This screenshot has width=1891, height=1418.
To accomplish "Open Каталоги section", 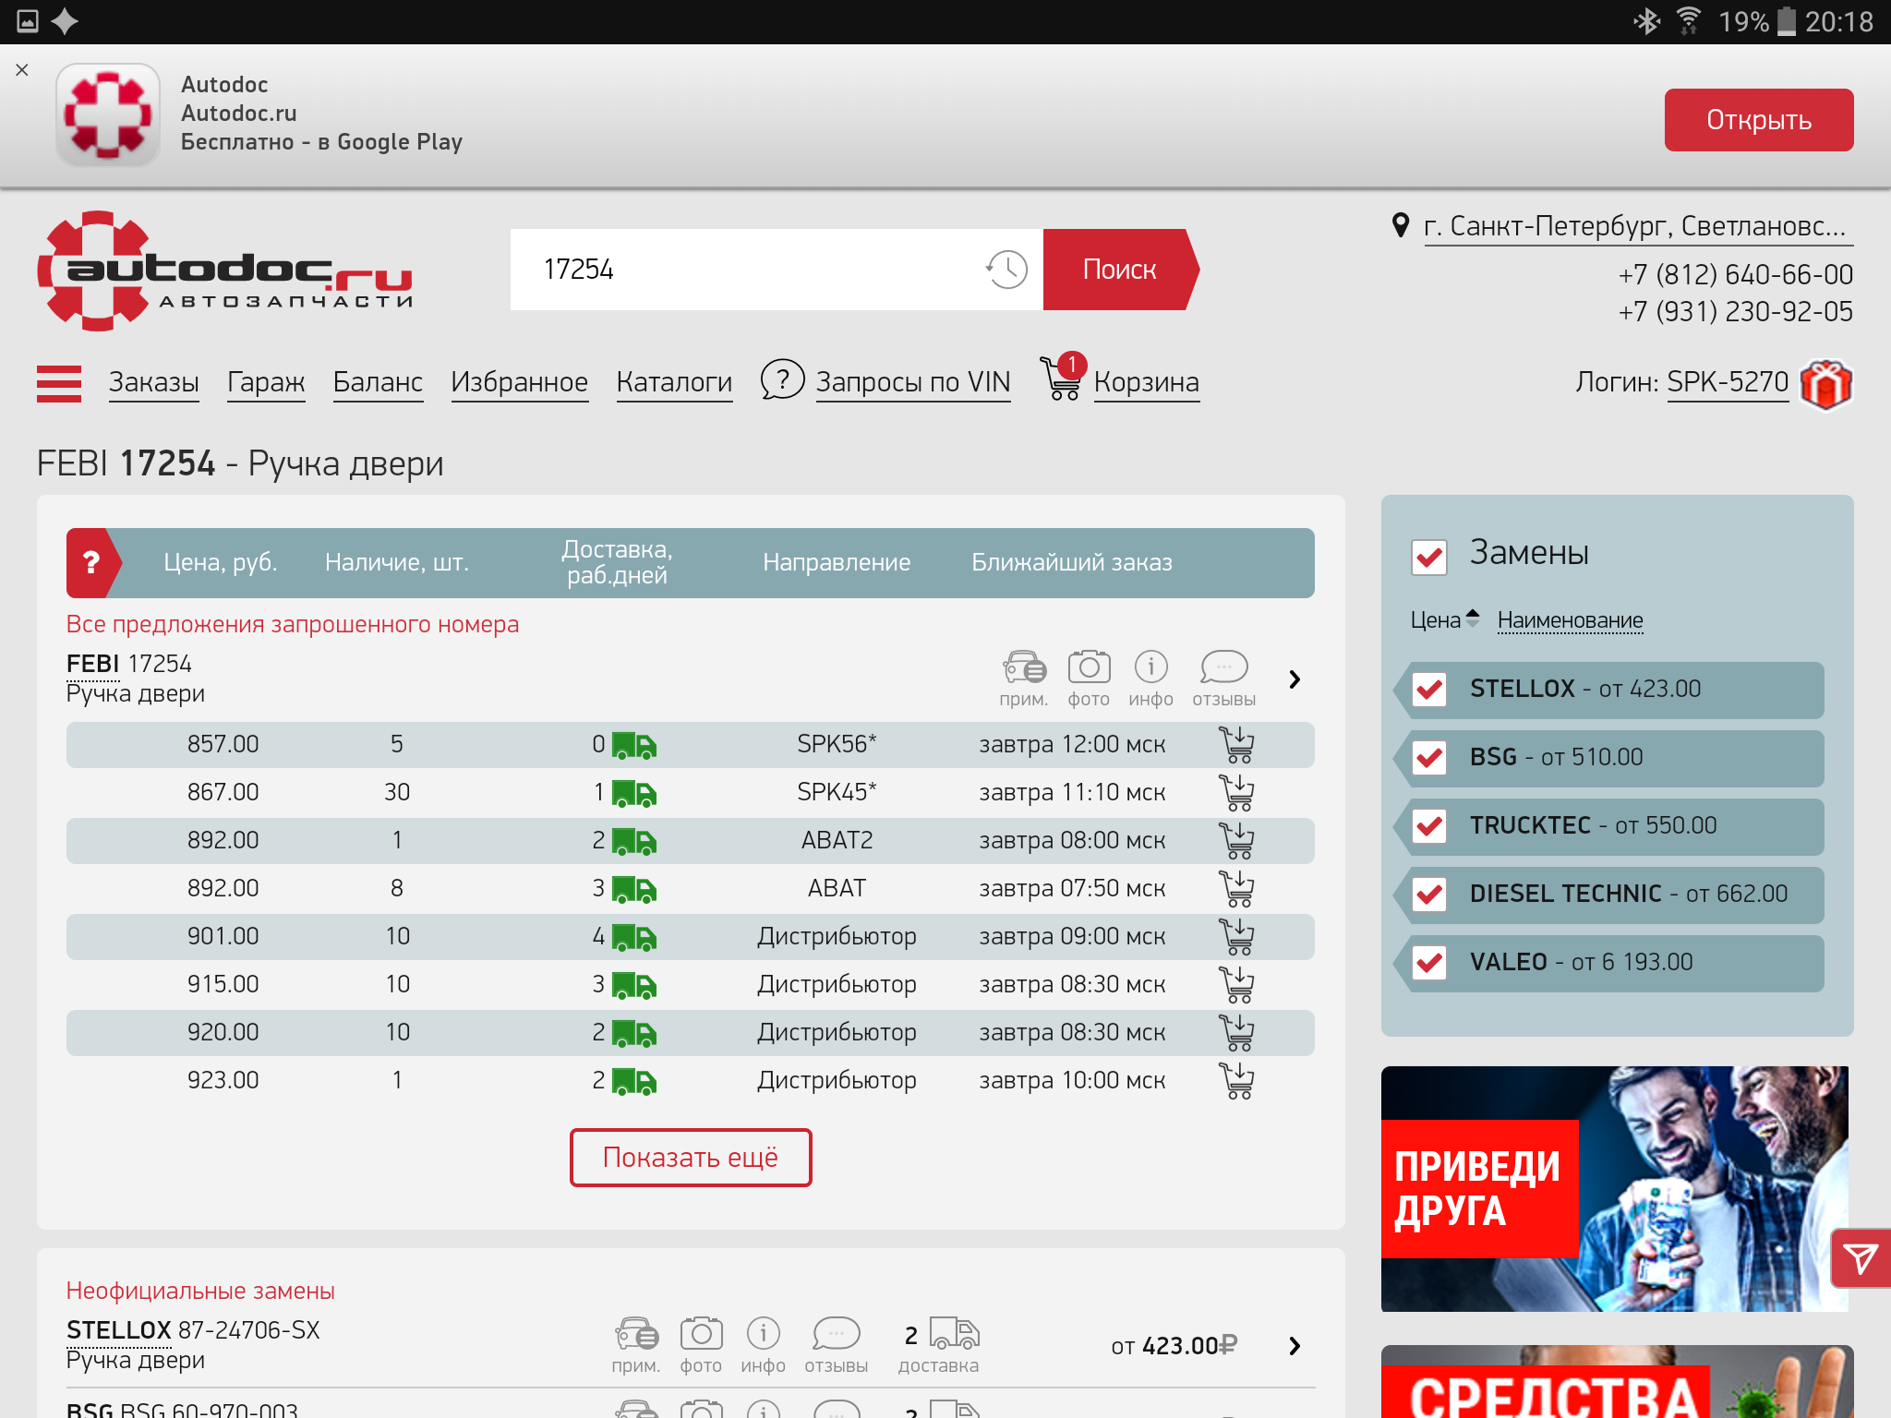I will point(674,382).
